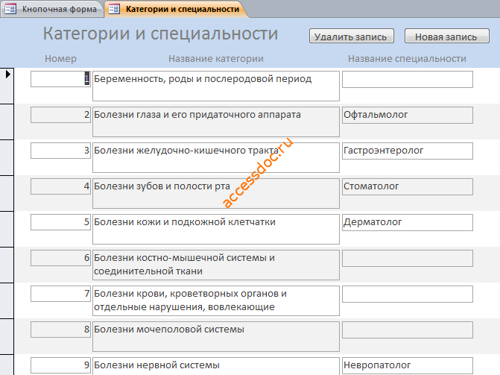Viewport: 500px width, 375px height.
Task: Click the Название специальности column header label
Action: tap(407, 59)
